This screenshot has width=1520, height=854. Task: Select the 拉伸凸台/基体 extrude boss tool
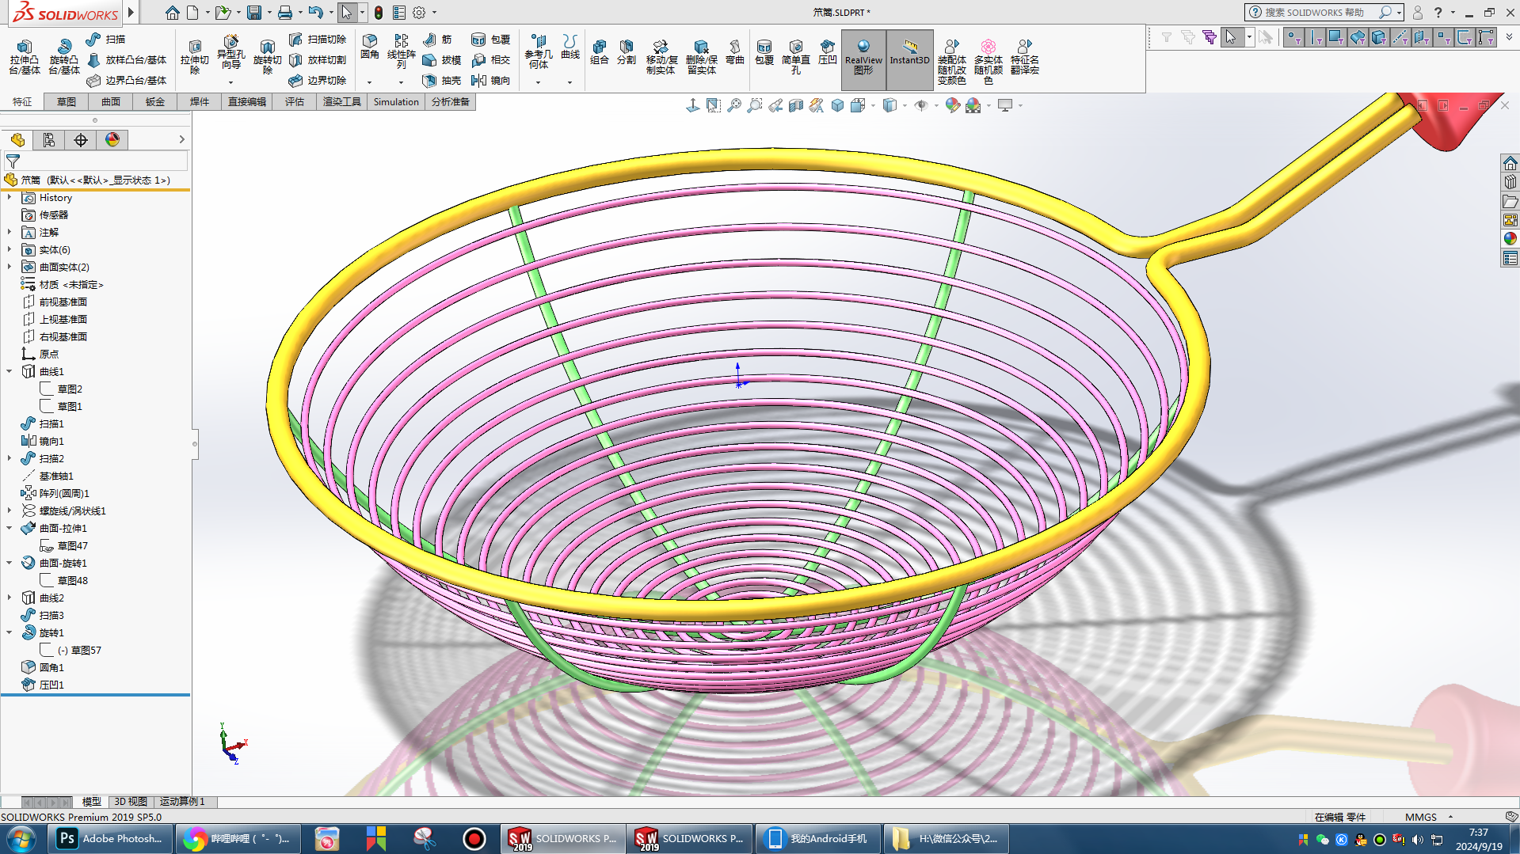pyautogui.click(x=24, y=57)
